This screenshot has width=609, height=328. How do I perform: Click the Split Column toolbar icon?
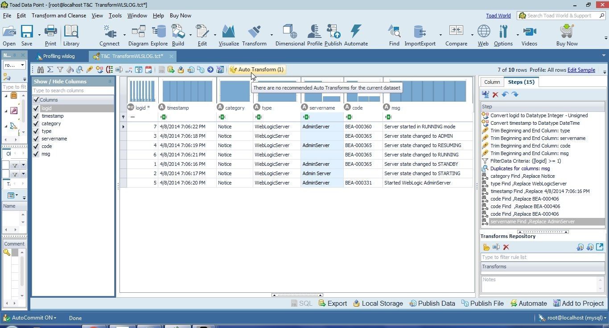pyautogui.click(x=139, y=70)
